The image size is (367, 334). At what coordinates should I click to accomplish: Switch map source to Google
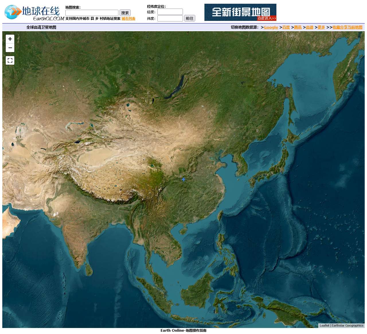click(271, 27)
